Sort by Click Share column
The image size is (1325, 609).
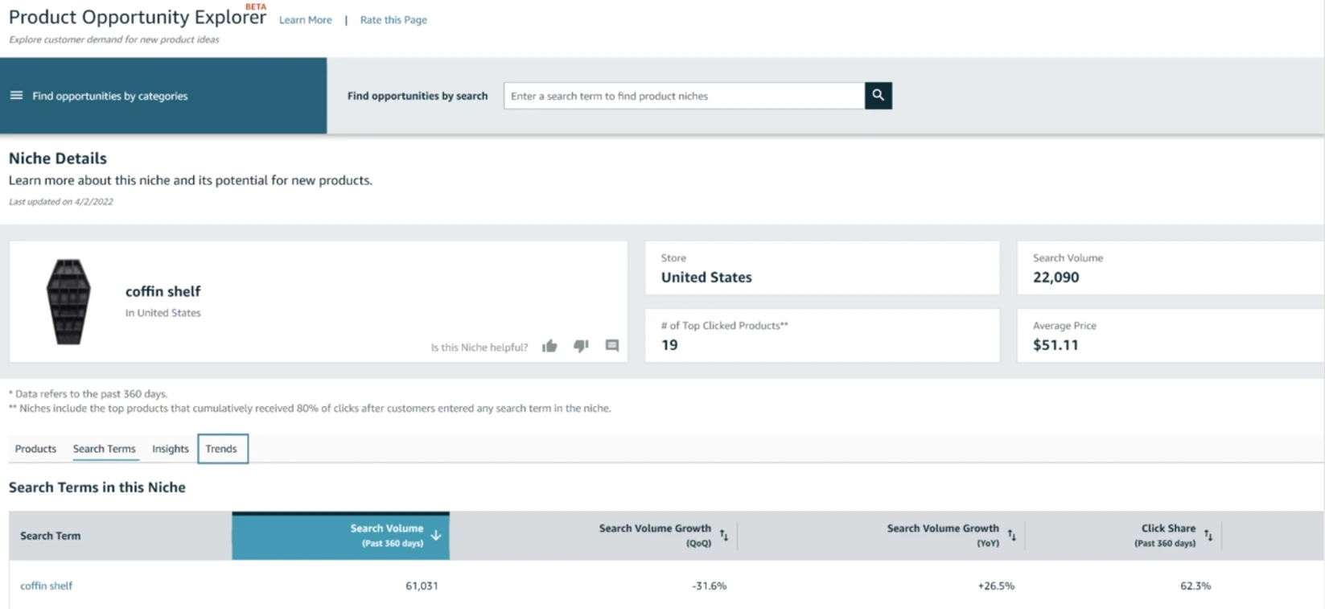point(1208,536)
